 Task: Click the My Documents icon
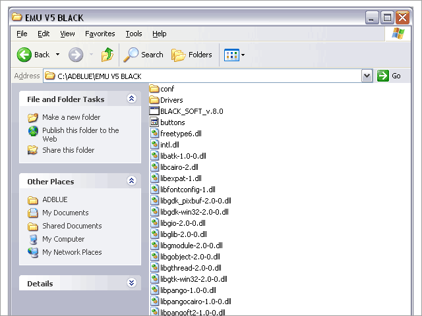[33, 213]
